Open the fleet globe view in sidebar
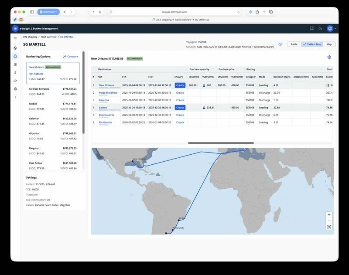Image resolution: width=349 pixels, height=275 pixels. point(15,48)
